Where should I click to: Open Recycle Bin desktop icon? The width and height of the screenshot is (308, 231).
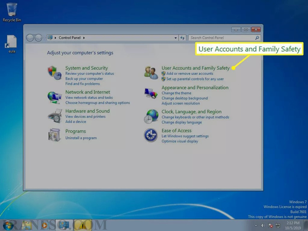[x=12, y=12]
